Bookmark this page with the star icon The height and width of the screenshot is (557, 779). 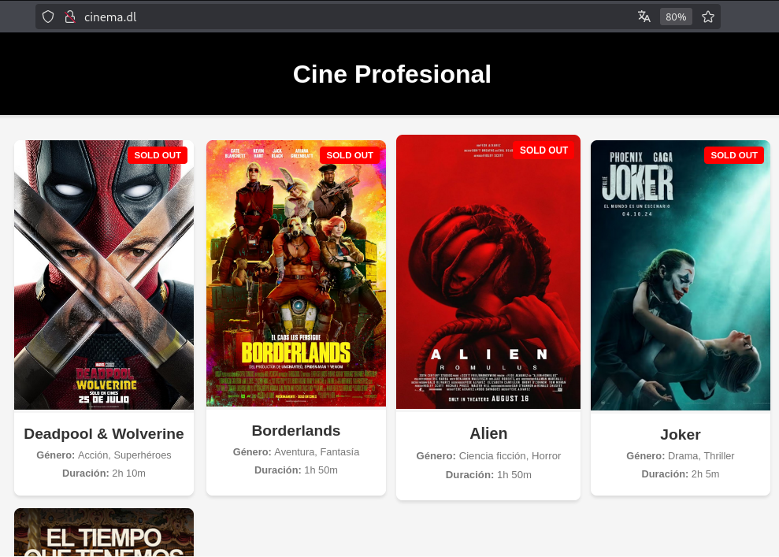(x=708, y=17)
